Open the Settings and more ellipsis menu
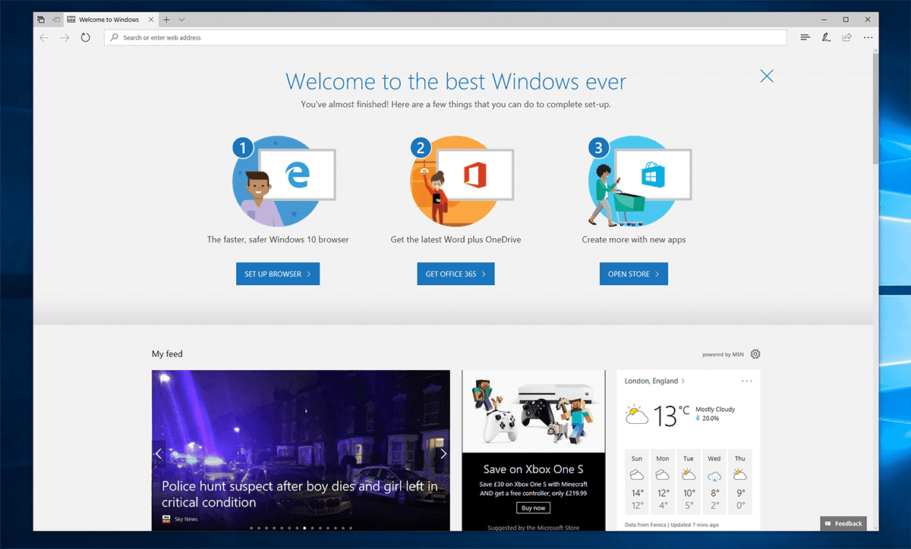The image size is (911, 549). (868, 37)
